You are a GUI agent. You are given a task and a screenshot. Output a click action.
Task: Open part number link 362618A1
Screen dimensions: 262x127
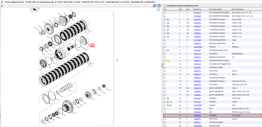[198, 88]
